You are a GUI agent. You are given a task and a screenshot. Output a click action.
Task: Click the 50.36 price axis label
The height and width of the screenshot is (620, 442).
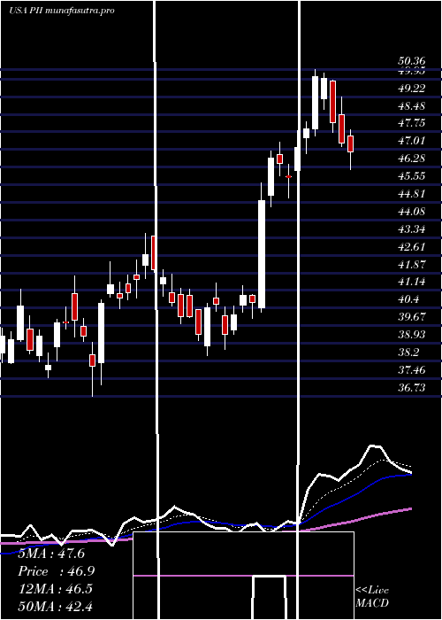click(x=412, y=61)
